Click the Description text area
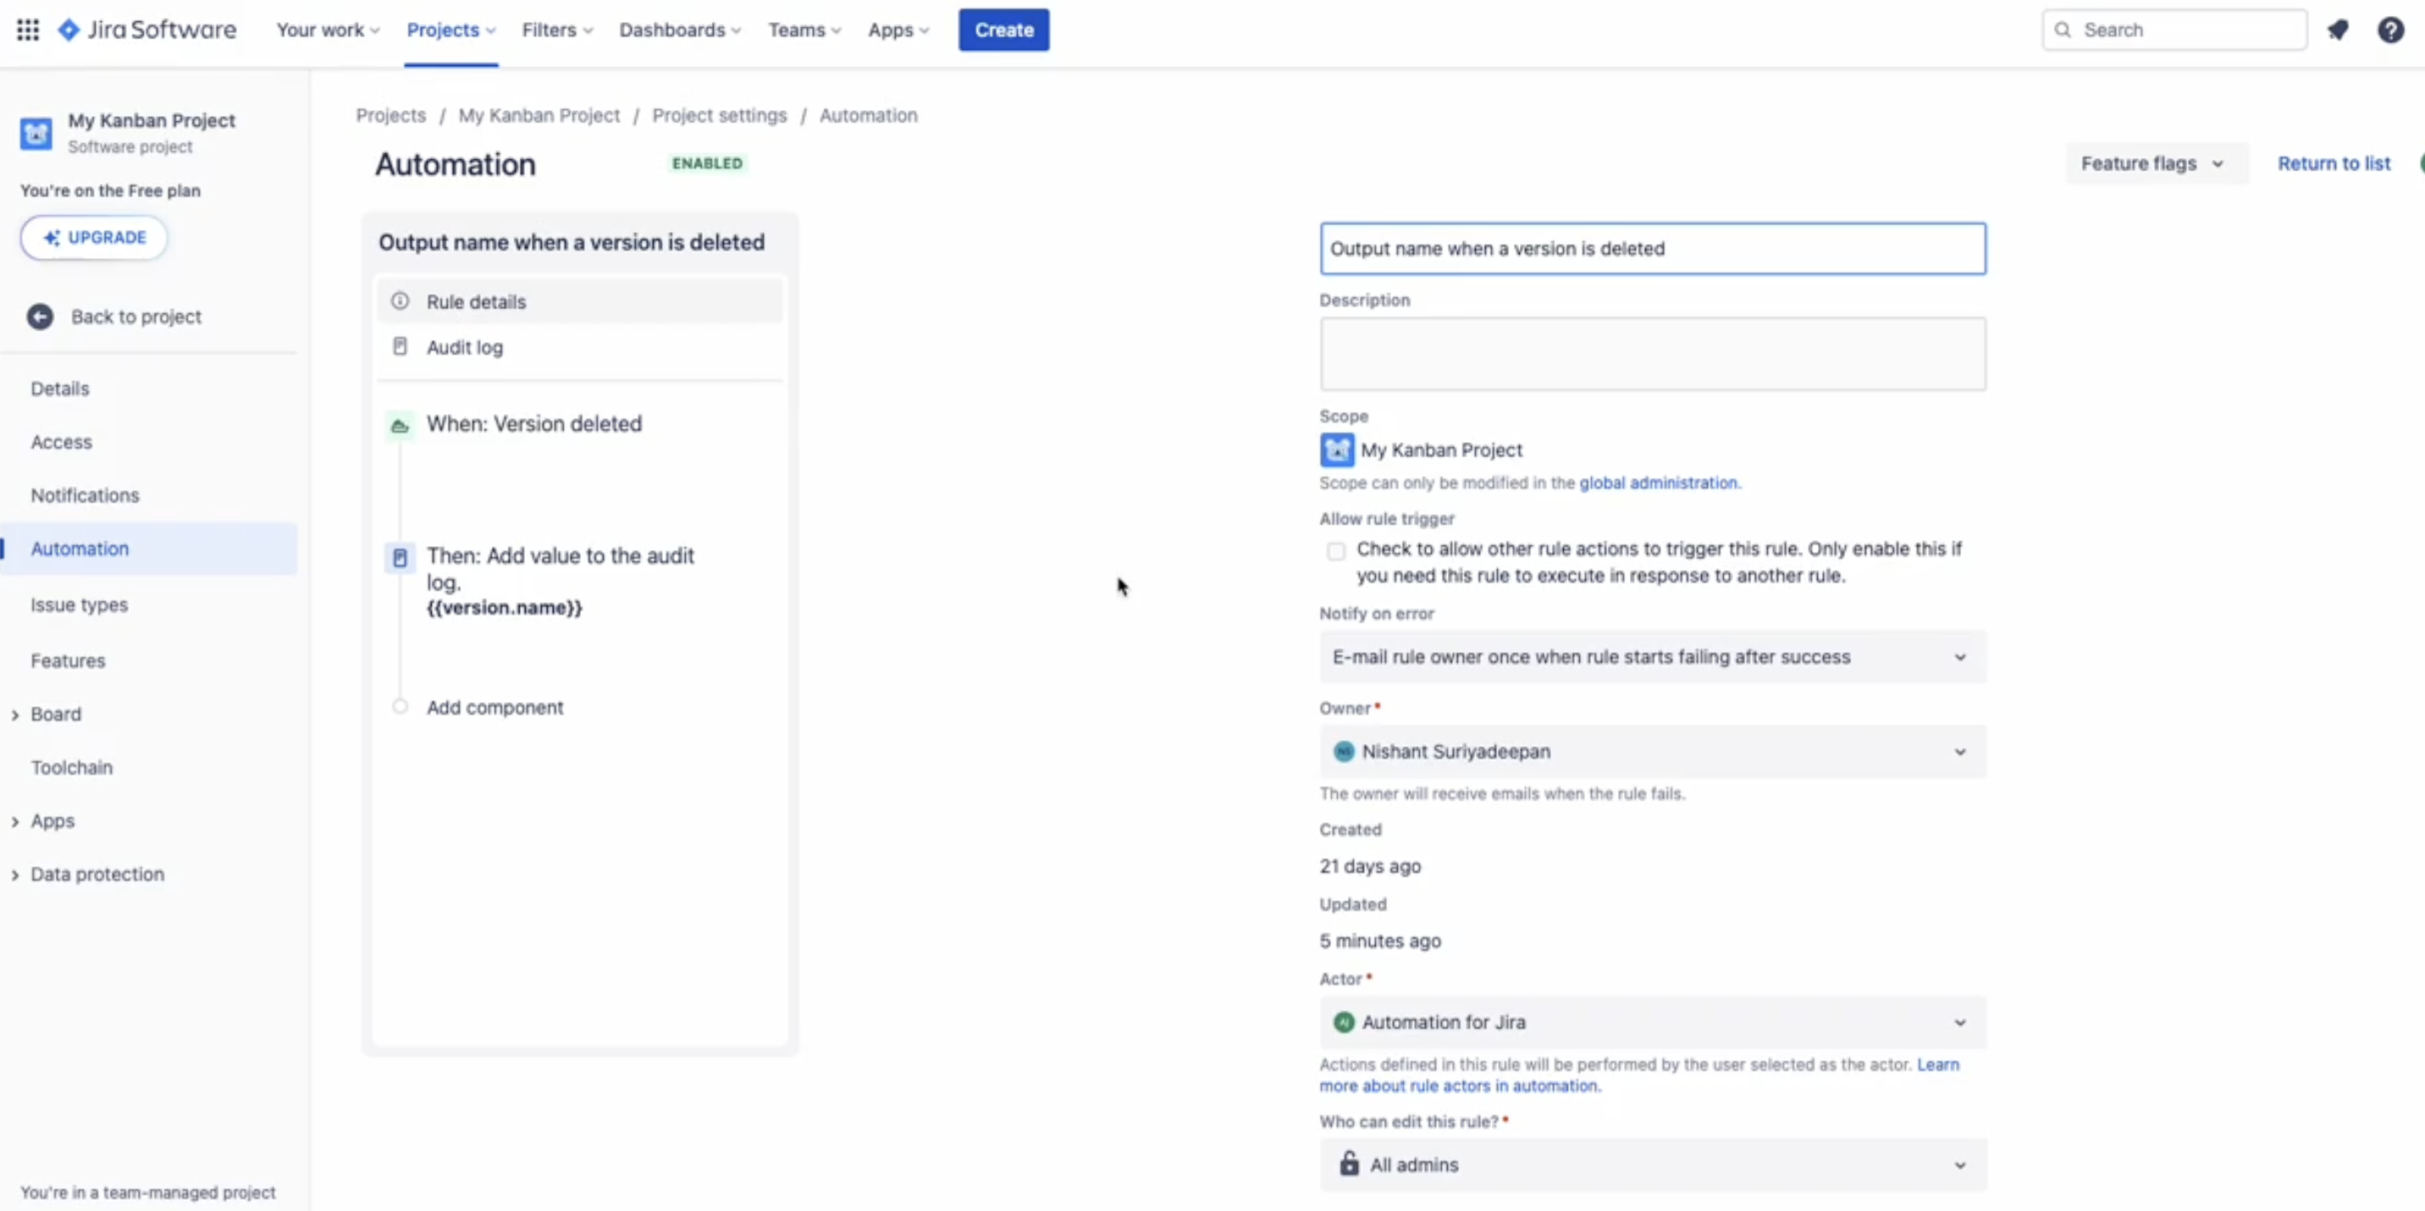 (1652, 354)
